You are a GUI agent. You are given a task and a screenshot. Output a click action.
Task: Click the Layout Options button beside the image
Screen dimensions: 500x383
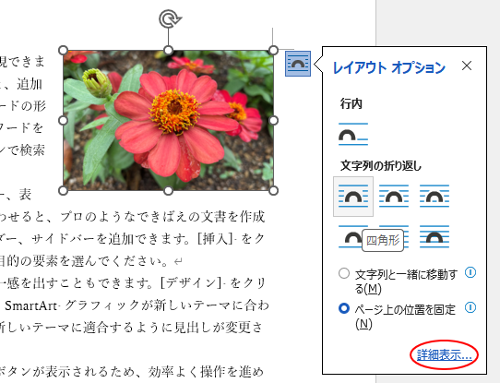click(x=298, y=64)
